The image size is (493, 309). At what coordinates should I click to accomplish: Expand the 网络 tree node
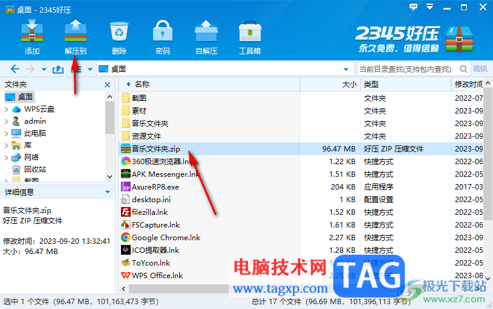pos(7,158)
